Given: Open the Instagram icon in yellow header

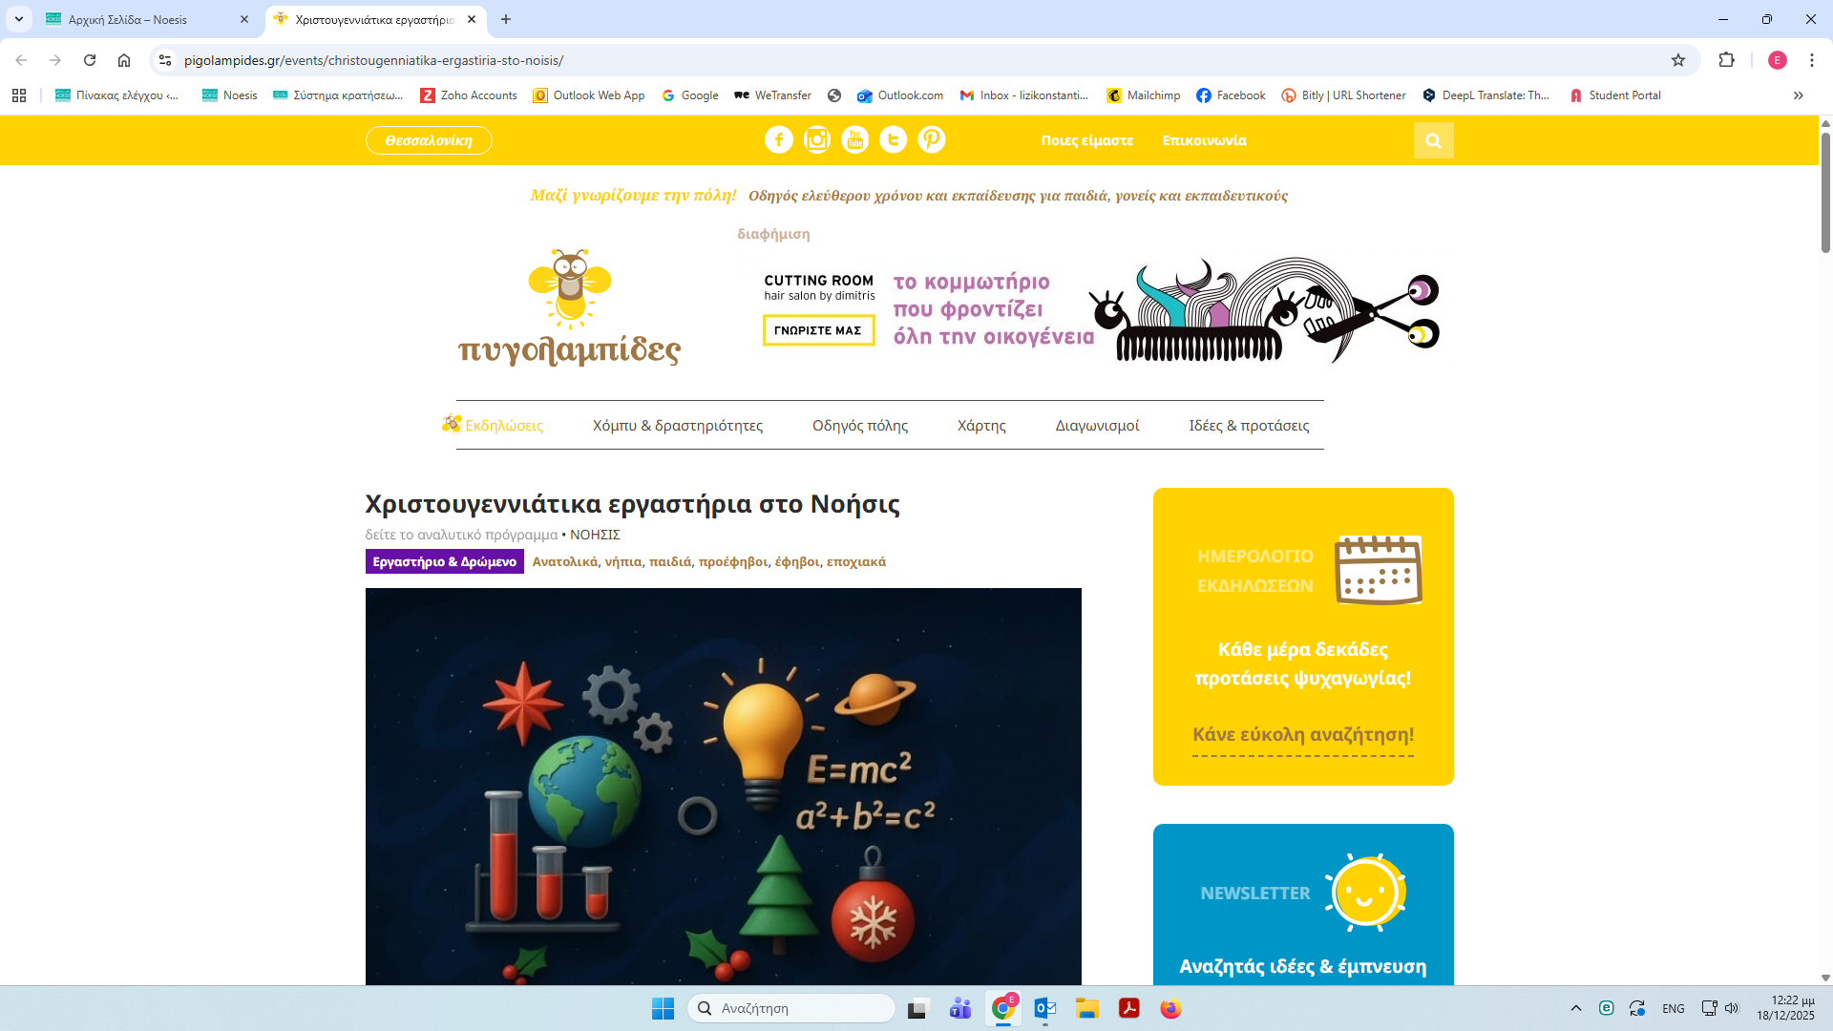Looking at the screenshot, I should pos(817,140).
